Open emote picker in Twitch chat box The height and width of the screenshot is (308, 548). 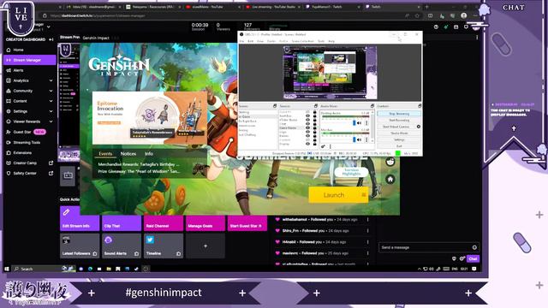click(x=474, y=247)
